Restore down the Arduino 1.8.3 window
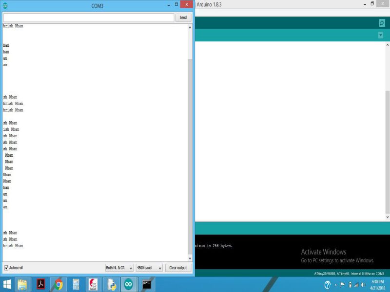The image size is (390, 292). pyautogui.click(x=372, y=4)
